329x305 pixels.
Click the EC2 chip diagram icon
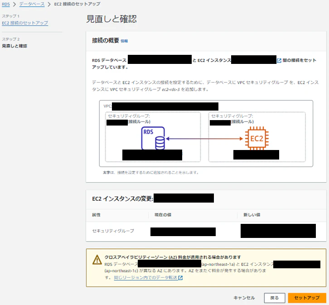click(256, 138)
